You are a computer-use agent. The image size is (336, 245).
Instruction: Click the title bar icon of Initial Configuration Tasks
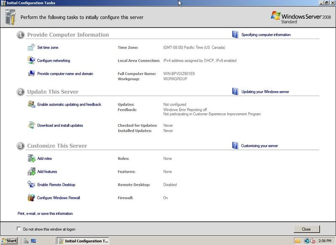pyautogui.click(x=3, y=3)
